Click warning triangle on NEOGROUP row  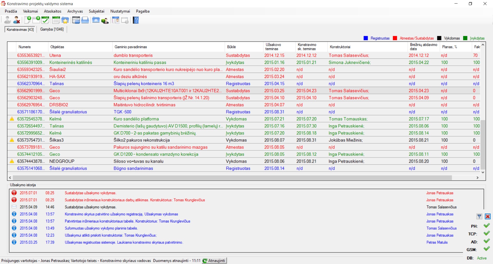12,161
